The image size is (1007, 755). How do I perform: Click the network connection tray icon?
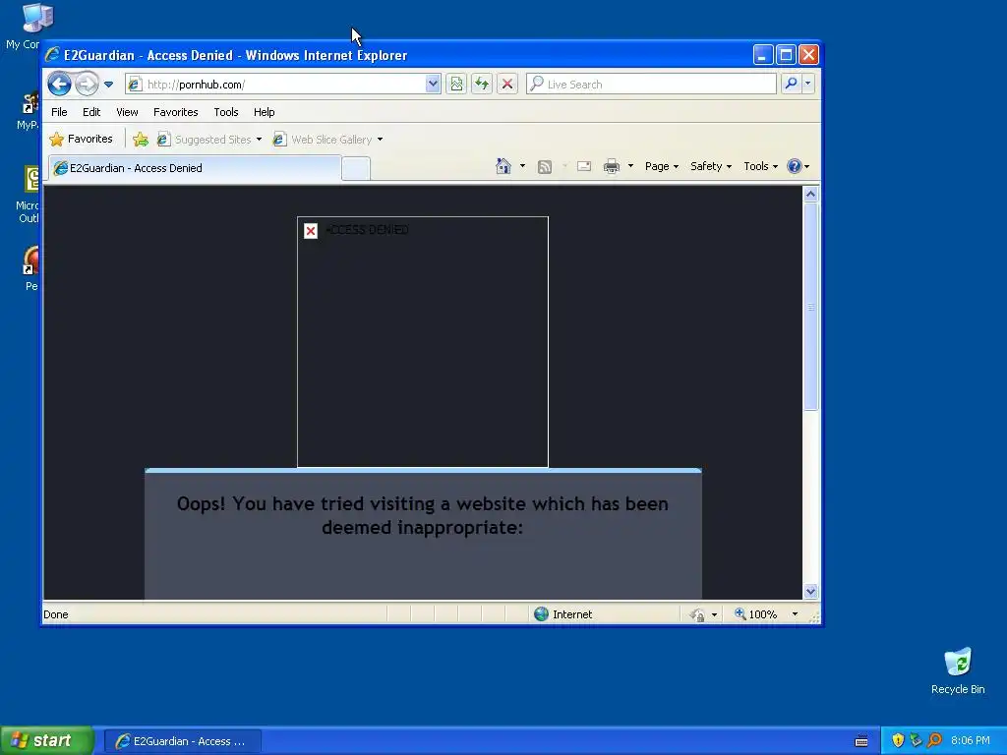[x=916, y=740]
